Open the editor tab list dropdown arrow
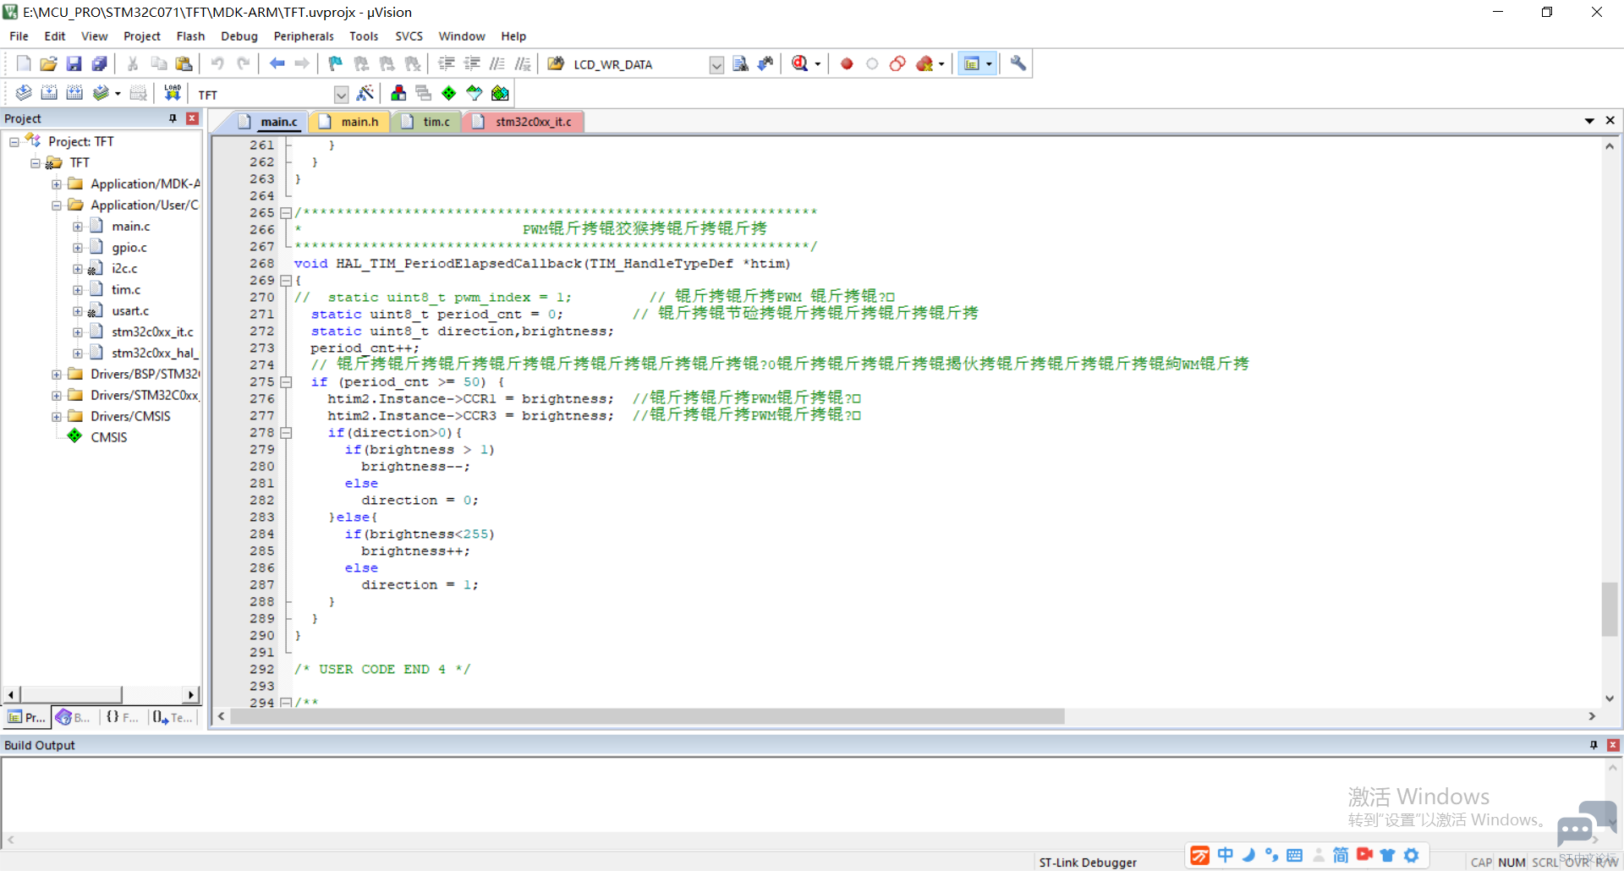 pos(1589,121)
